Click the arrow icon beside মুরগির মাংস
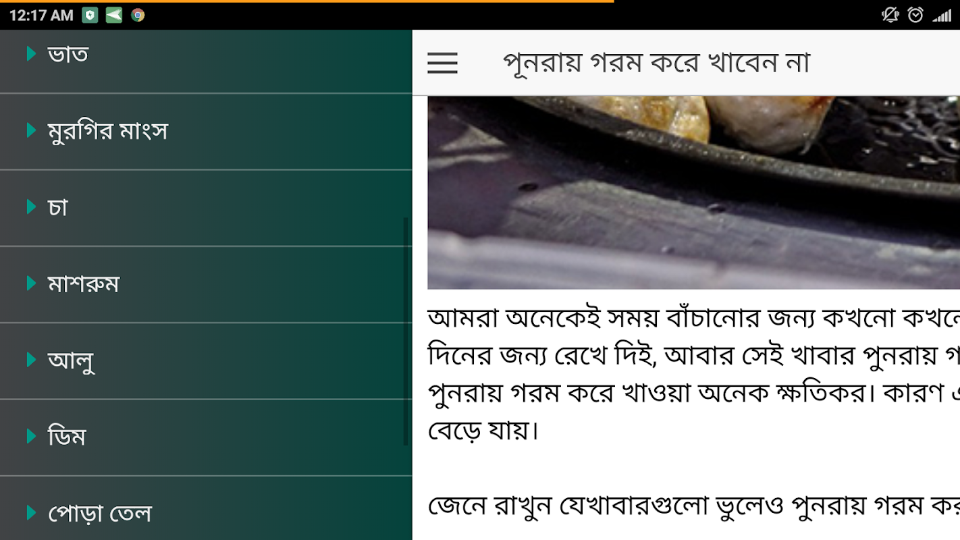Screen dimensions: 960x540 (x=31, y=130)
